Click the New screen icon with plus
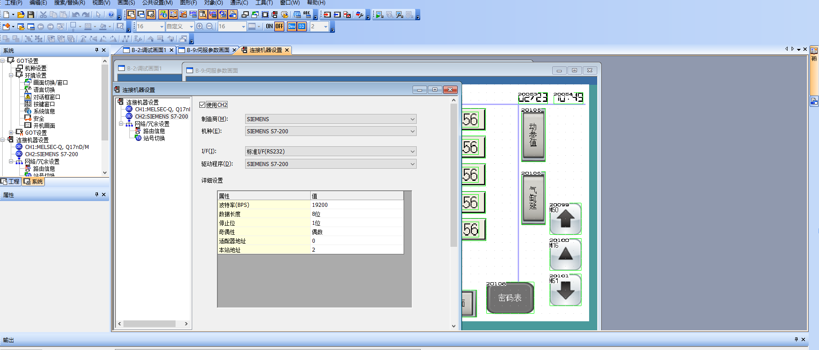 tap(6, 26)
